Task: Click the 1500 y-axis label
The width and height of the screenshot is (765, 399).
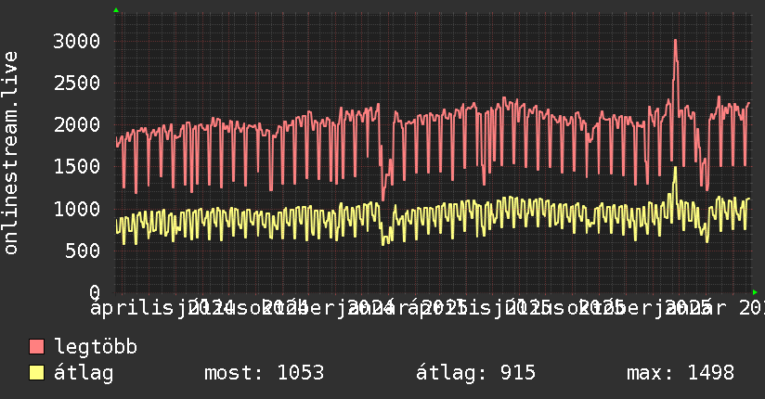Action: point(77,167)
